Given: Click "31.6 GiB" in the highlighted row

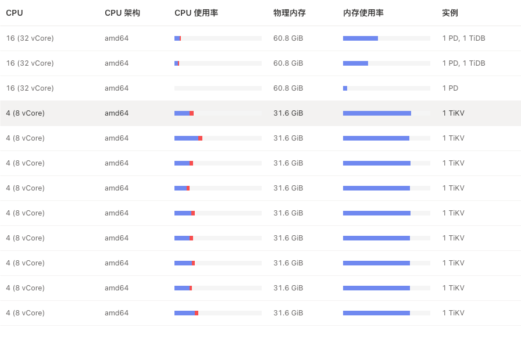Looking at the screenshot, I should [x=288, y=113].
